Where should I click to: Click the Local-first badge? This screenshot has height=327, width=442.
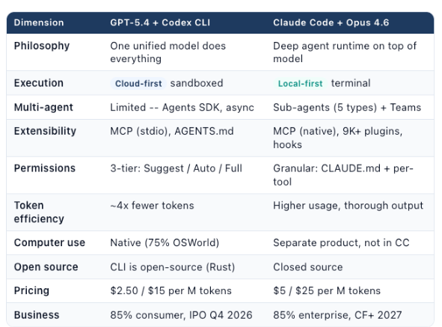click(300, 84)
